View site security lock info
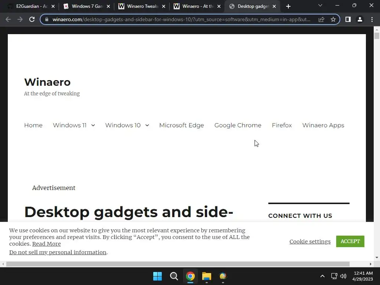Viewport: 380px width, 285px height. [x=47, y=19]
